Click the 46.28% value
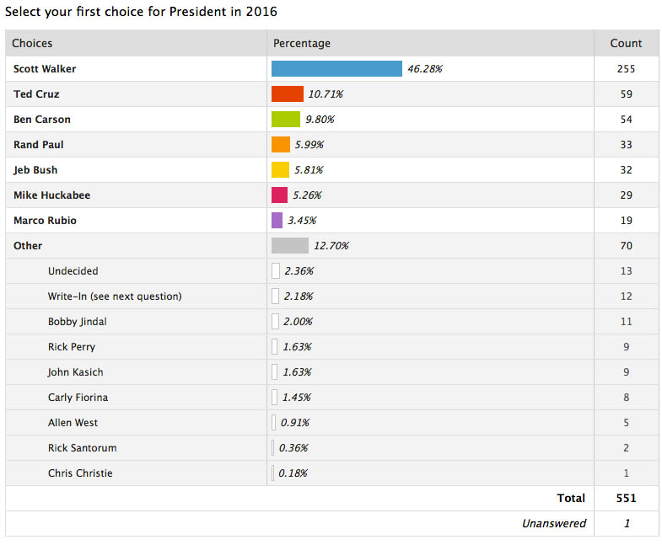This screenshot has width=662, height=545. 425,69
